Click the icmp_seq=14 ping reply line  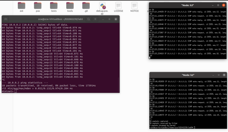click(42, 65)
